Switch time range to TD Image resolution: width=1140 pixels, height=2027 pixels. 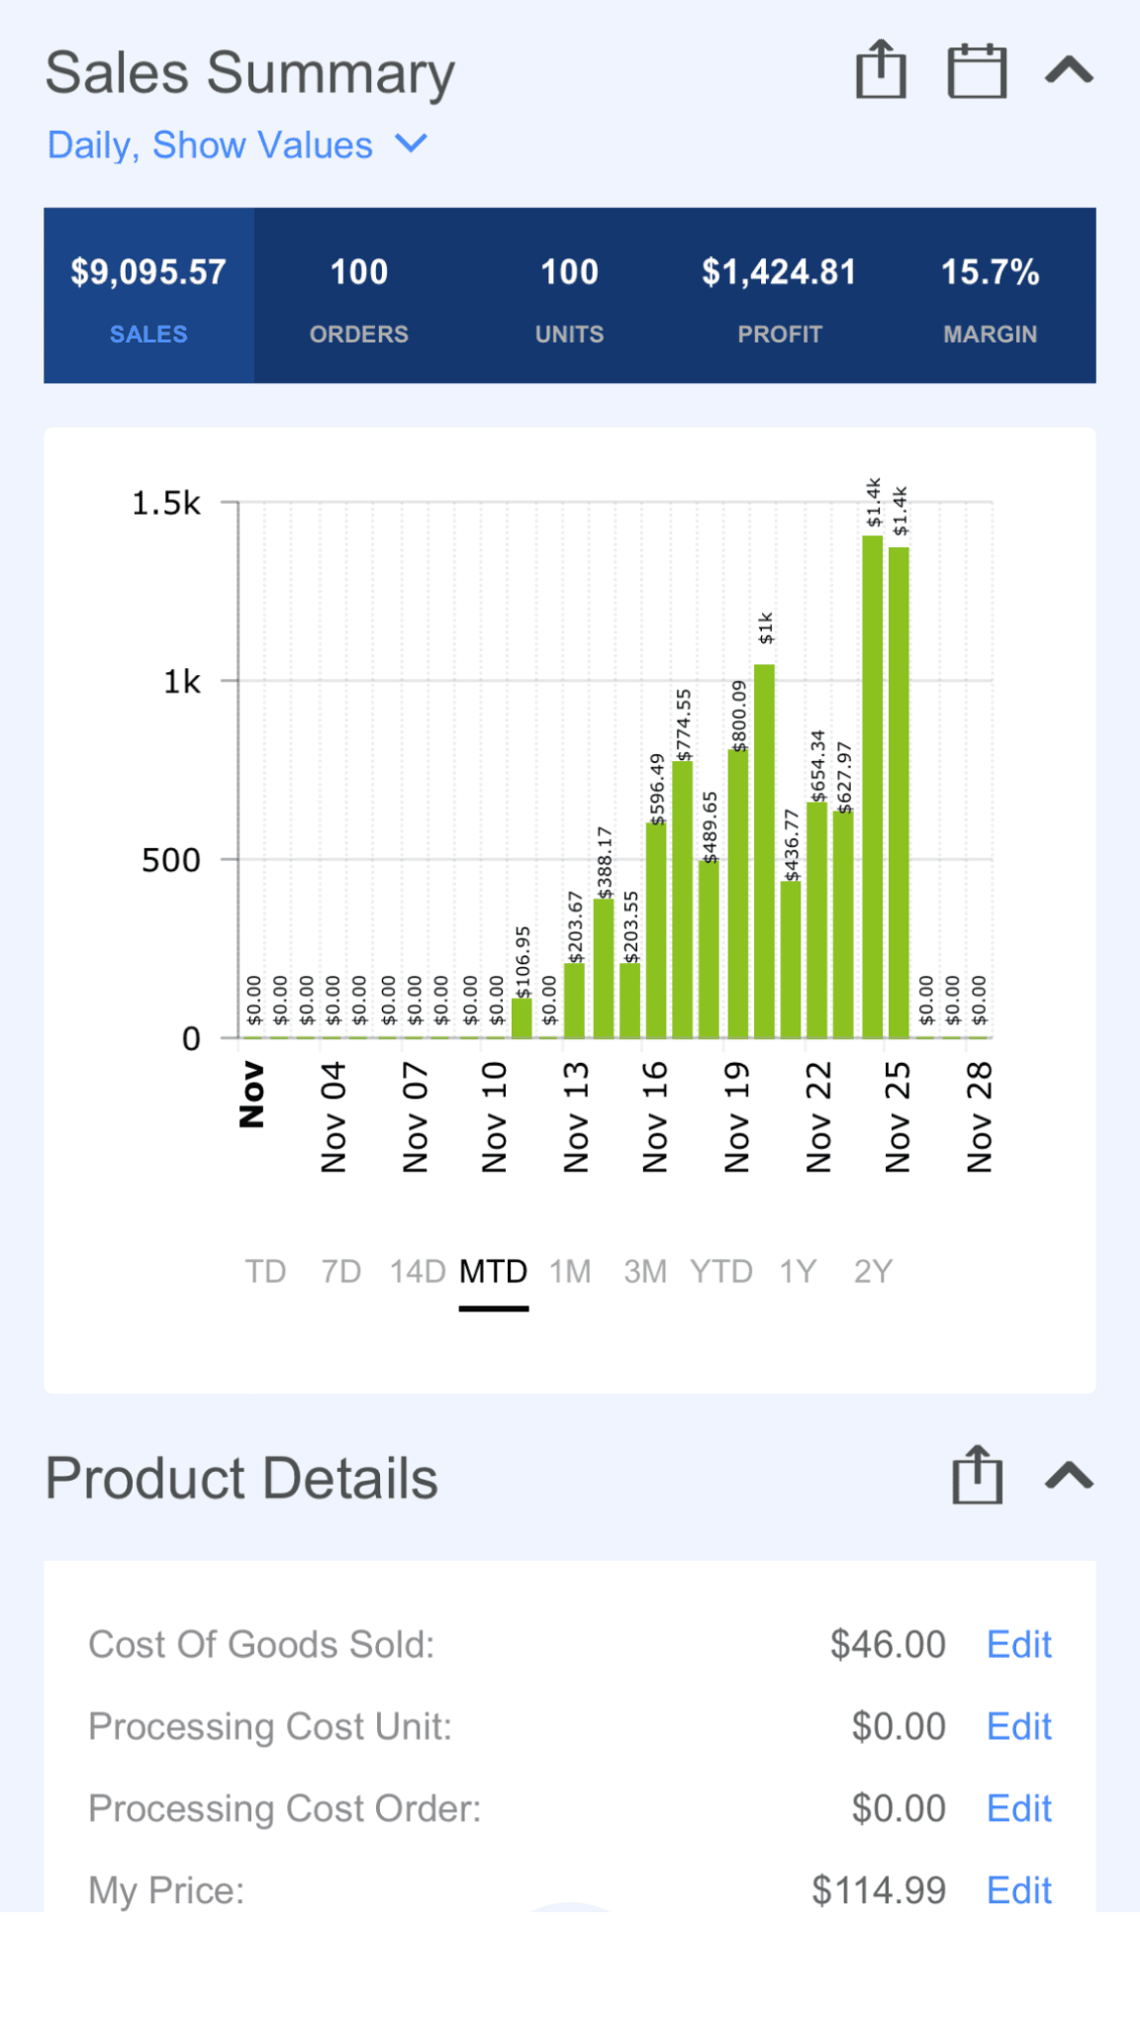click(x=265, y=1271)
